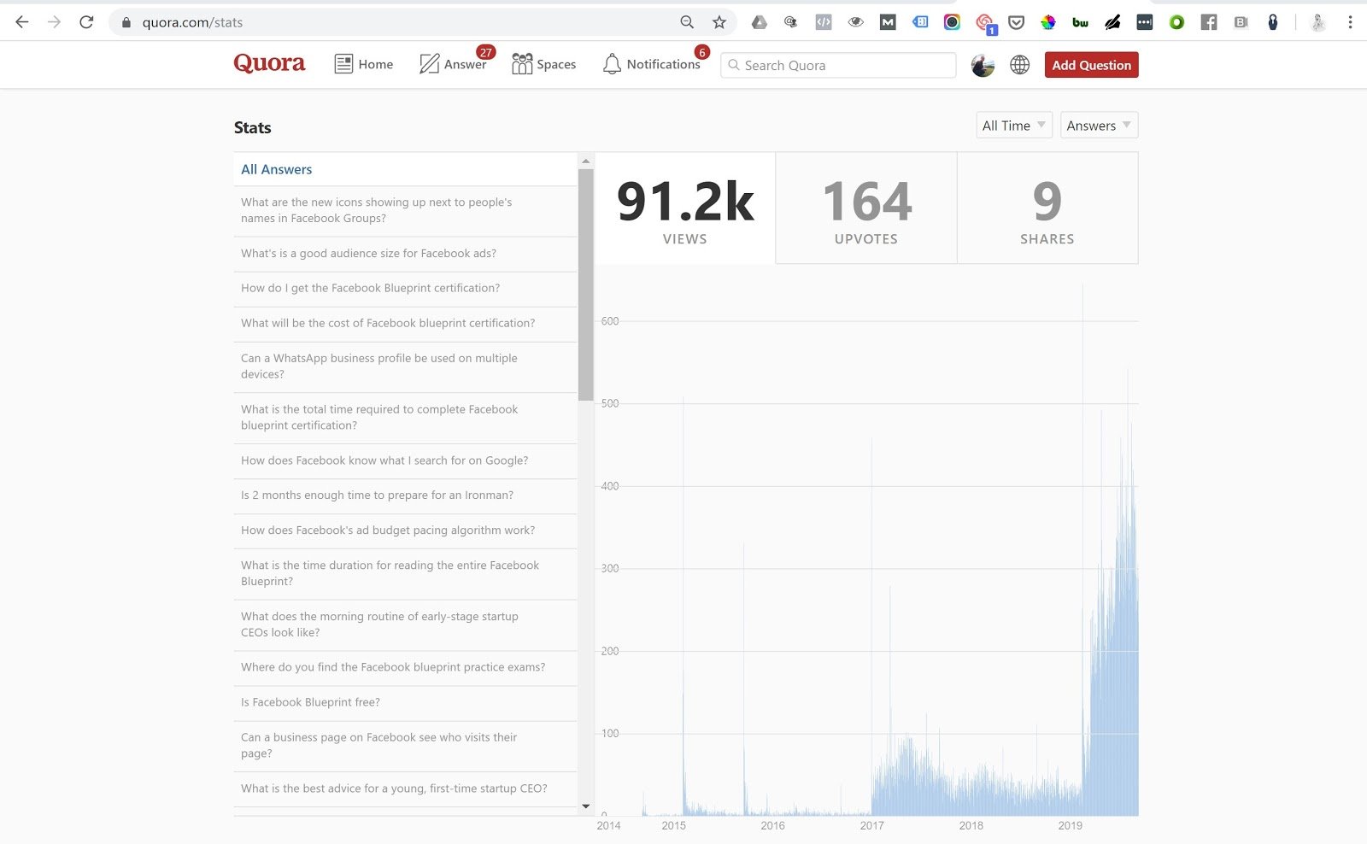Screen dimensions: 1367x844
Task: Click the Add Question button
Action: 1091,65
